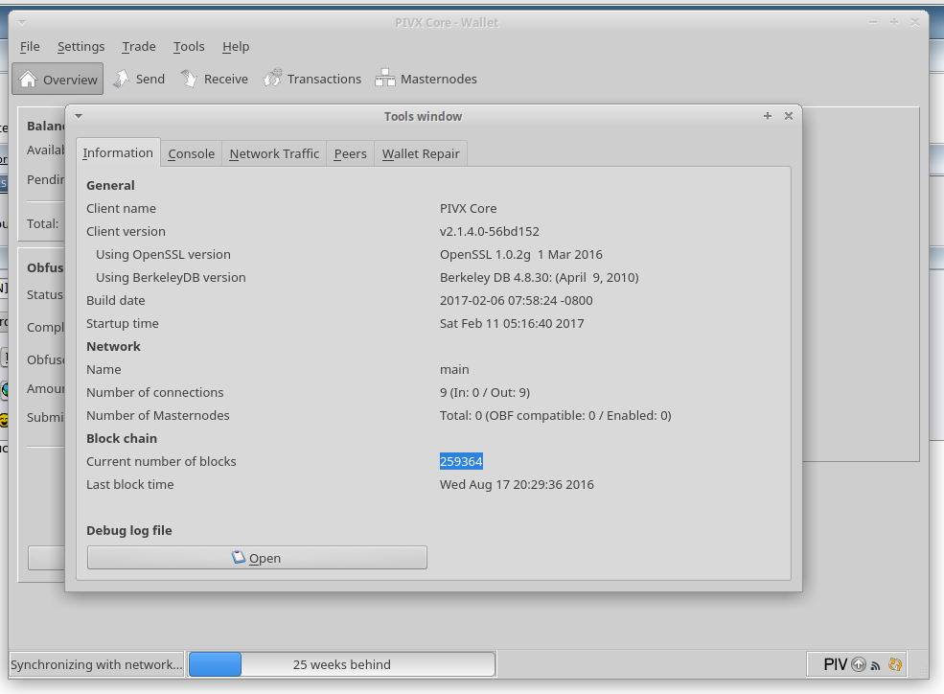Open the PIVX Core wallet window menu arrow
This screenshot has height=694, width=944.
22,23
